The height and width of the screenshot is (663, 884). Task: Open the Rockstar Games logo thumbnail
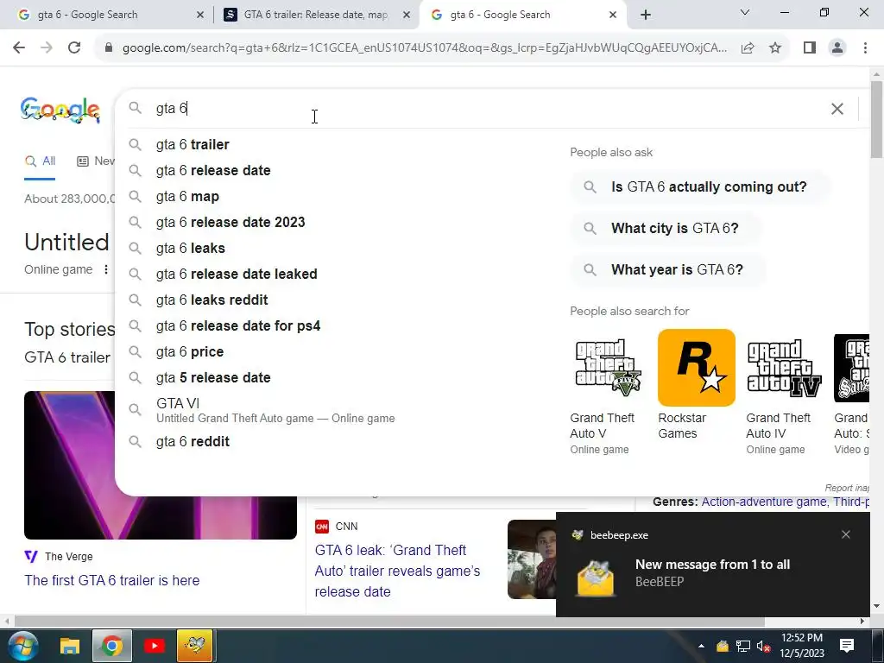coord(697,368)
